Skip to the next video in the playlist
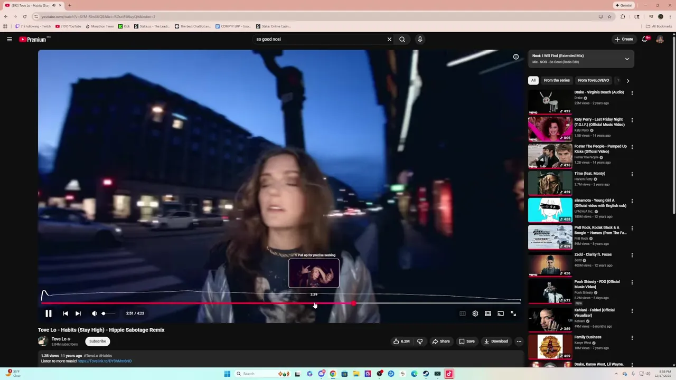The height and width of the screenshot is (380, 676). (78, 313)
